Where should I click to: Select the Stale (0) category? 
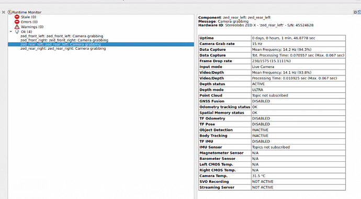coord(29,17)
